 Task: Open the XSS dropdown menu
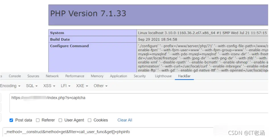(49, 86)
